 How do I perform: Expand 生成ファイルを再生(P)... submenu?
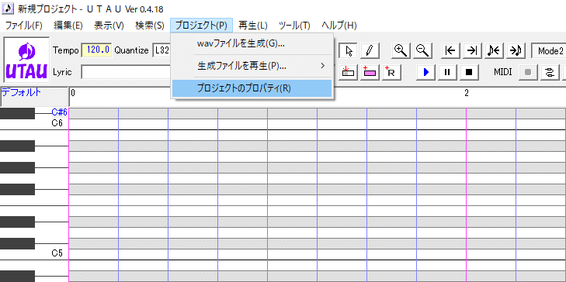point(252,66)
